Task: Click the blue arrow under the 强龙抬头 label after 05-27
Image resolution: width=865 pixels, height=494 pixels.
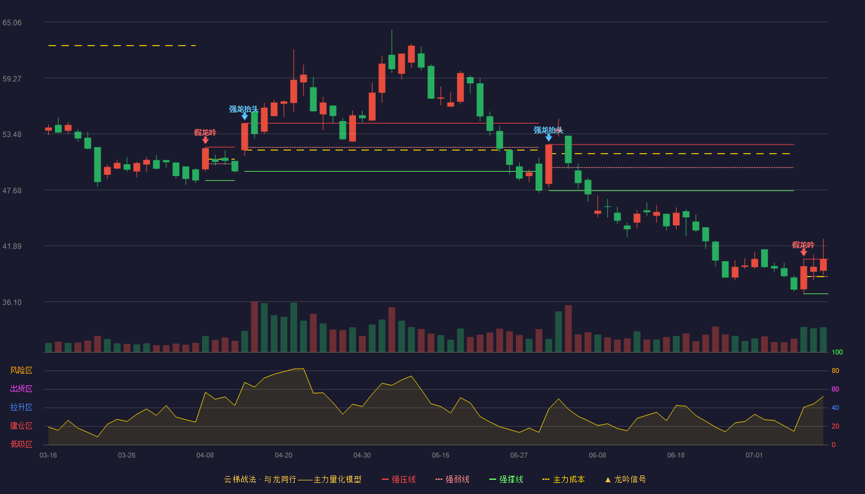Action: [549, 138]
